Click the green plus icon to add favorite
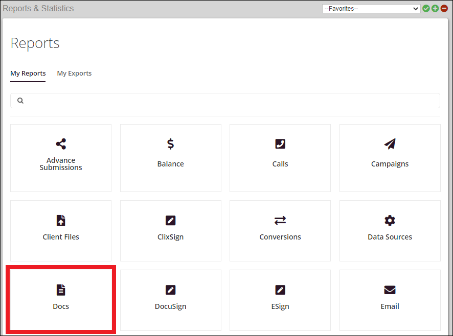453x336 pixels. coord(435,8)
